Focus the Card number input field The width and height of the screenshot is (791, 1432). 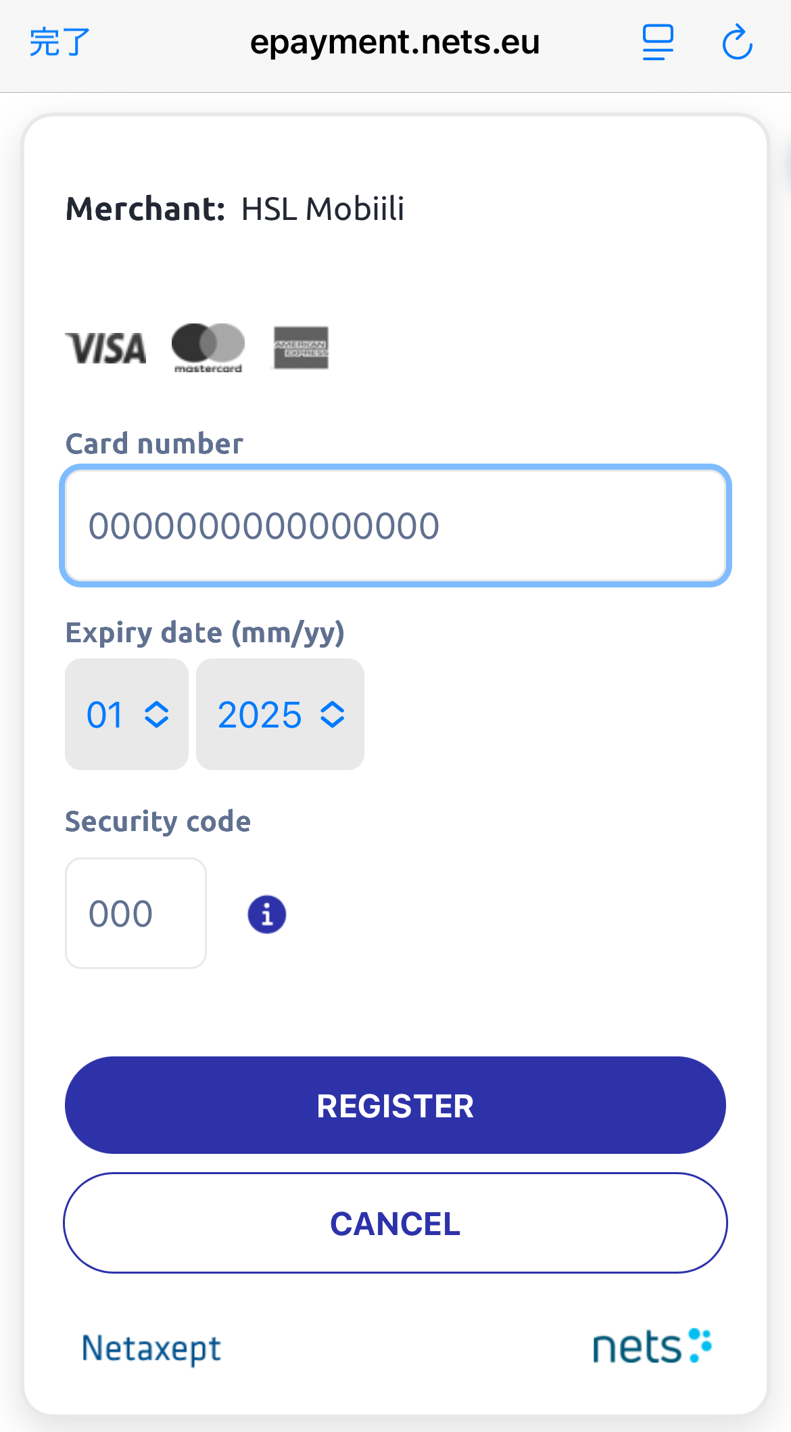click(395, 526)
